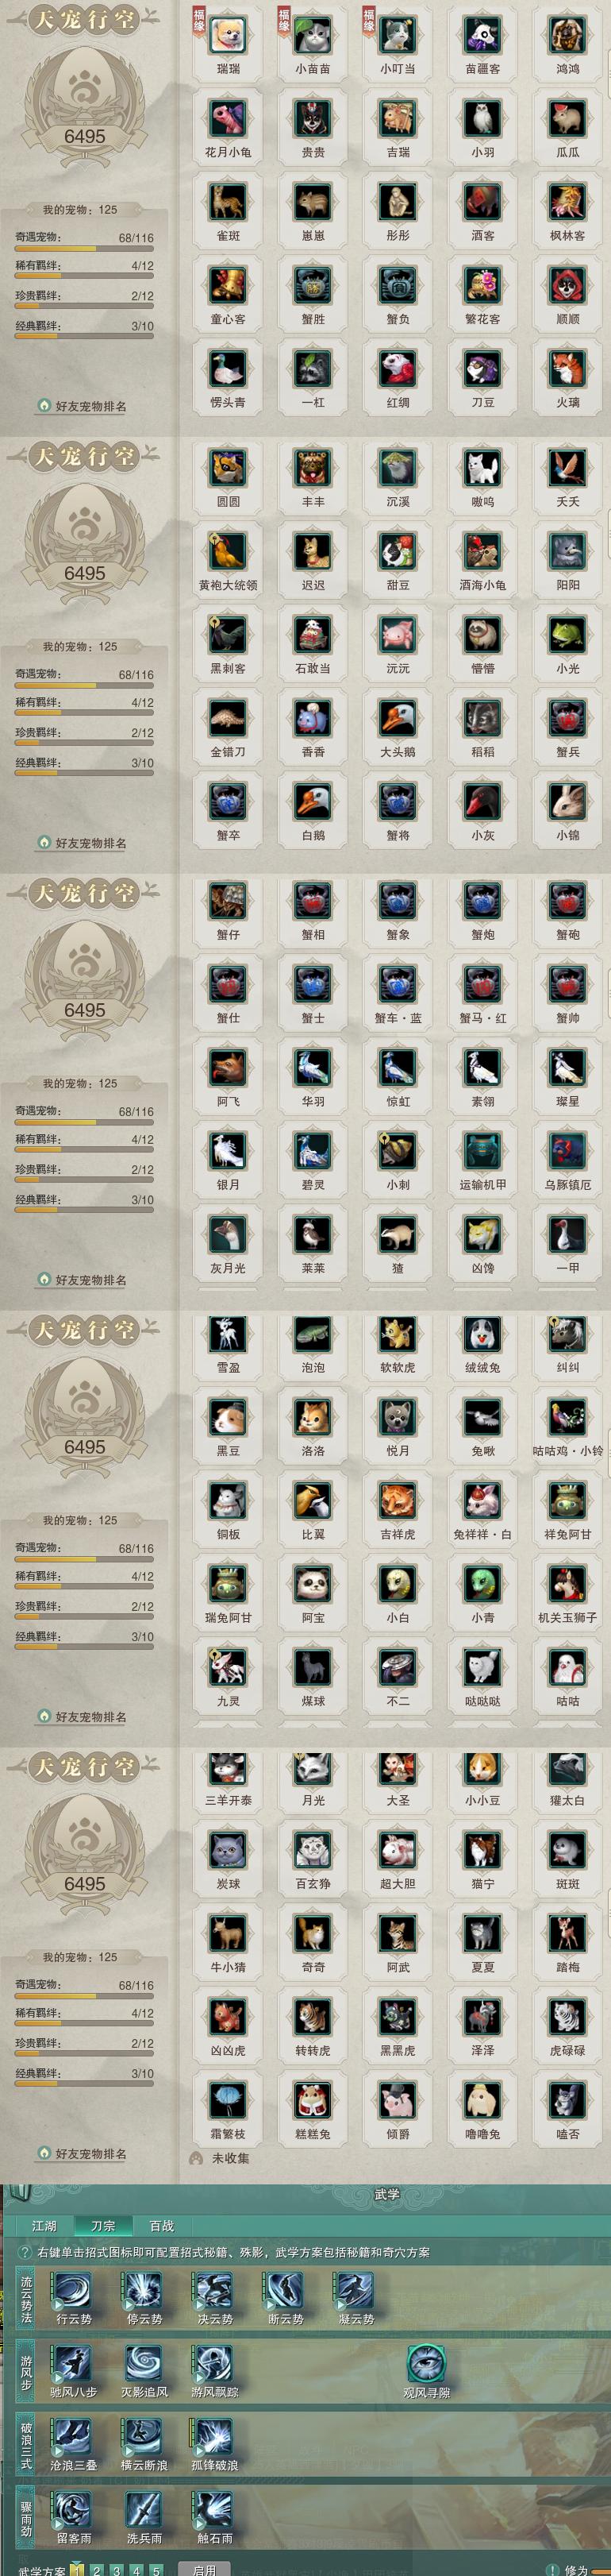
Task: Switch to martial arts scheme 2
Action: click(x=97, y=2569)
